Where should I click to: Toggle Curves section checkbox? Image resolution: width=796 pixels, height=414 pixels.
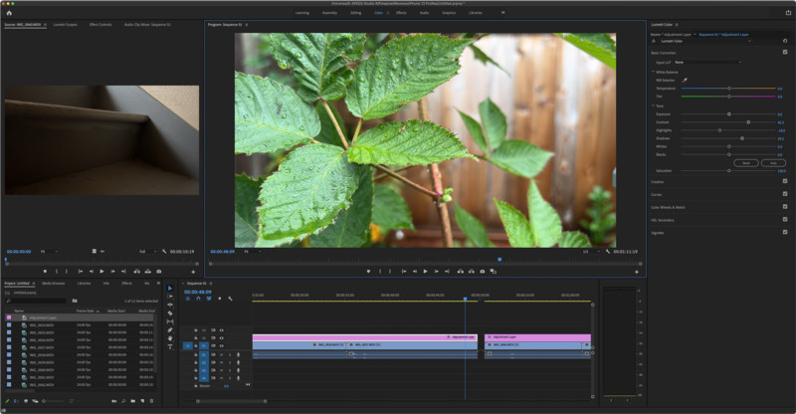tap(785, 194)
